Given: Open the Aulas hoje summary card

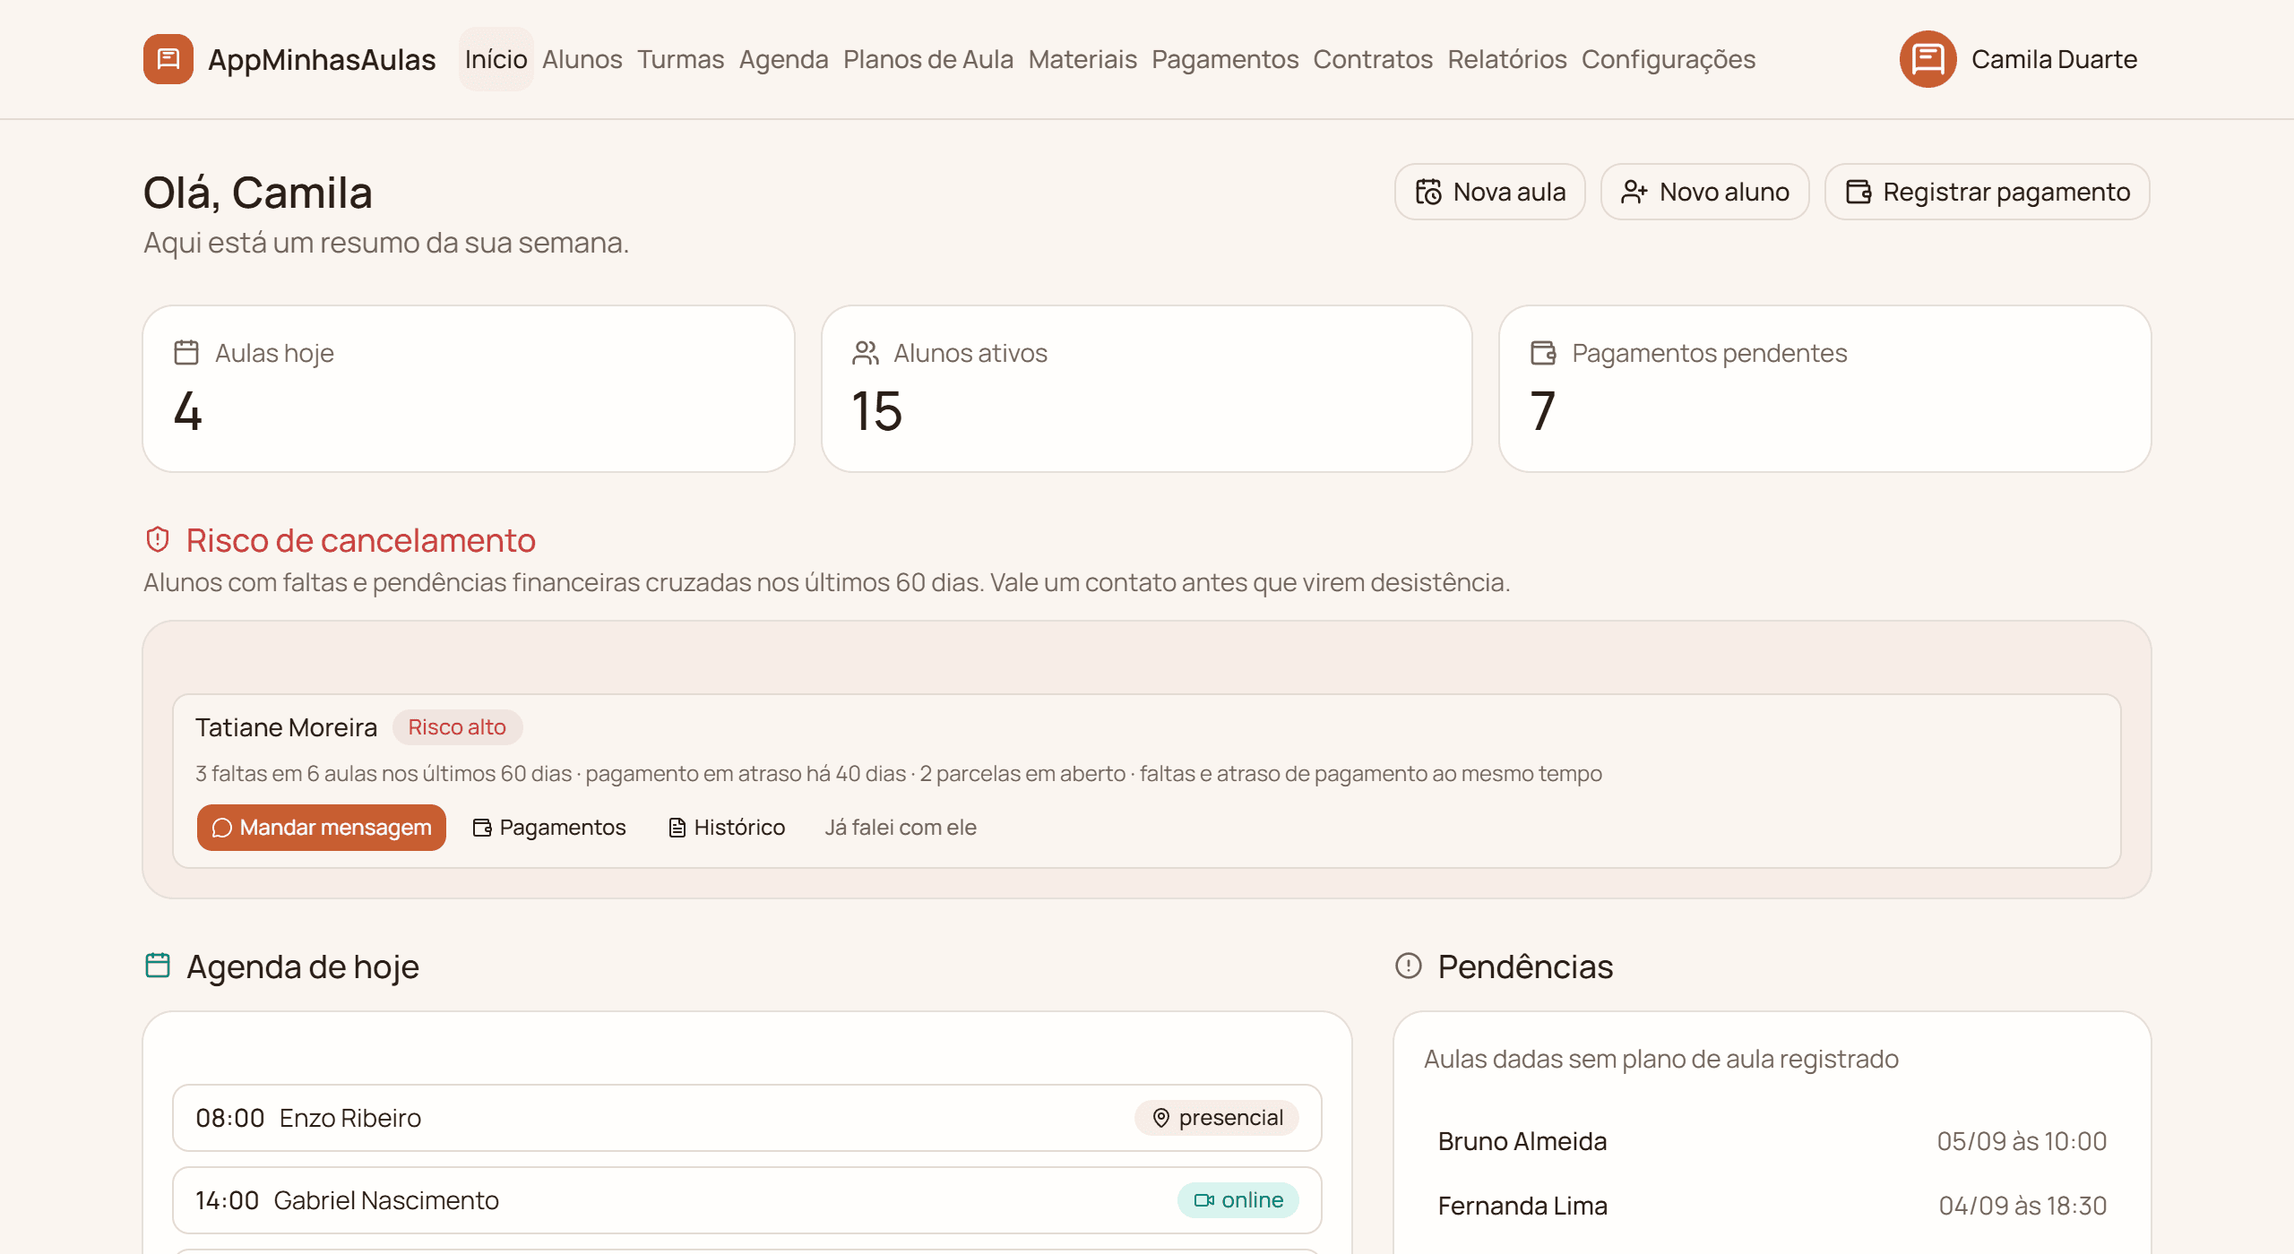Looking at the screenshot, I should tap(469, 389).
